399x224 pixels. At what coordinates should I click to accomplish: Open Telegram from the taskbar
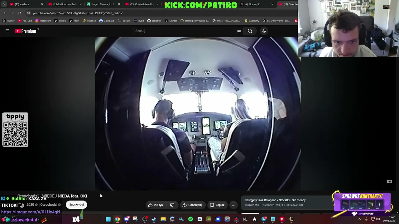264,219
